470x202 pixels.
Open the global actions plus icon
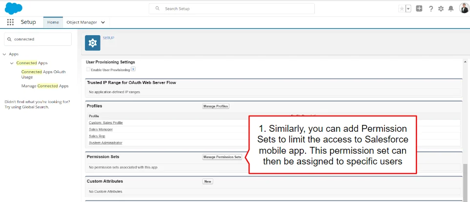click(419, 9)
